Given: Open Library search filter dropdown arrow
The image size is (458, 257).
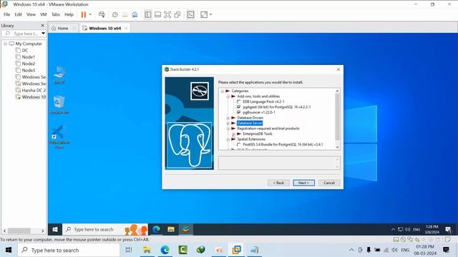Looking at the screenshot, I should click(43, 34).
